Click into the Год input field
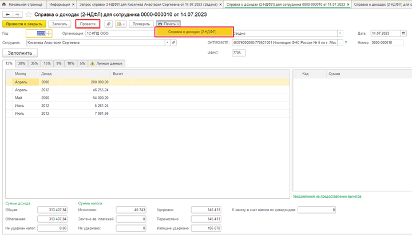412x237 pixels. coord(36,33)
